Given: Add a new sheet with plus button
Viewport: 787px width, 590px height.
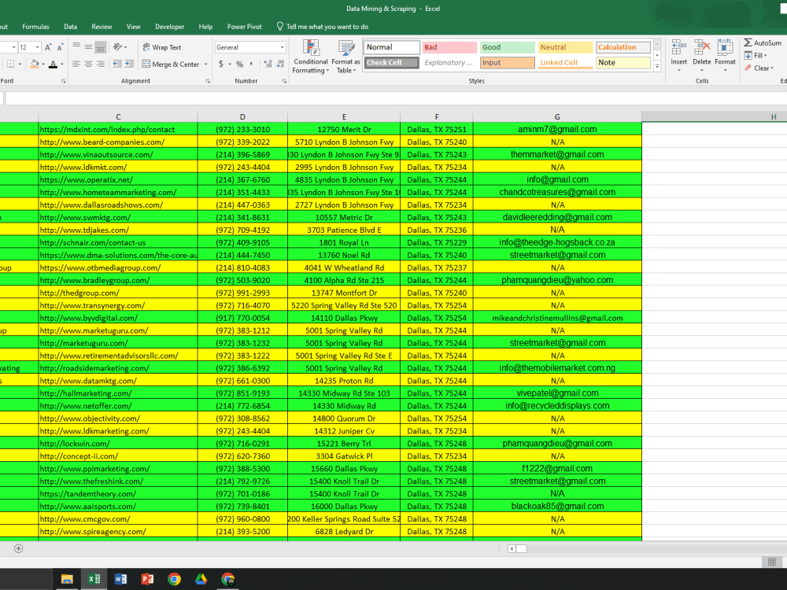Looking at the screenshot, I should (x=19, y=548).
